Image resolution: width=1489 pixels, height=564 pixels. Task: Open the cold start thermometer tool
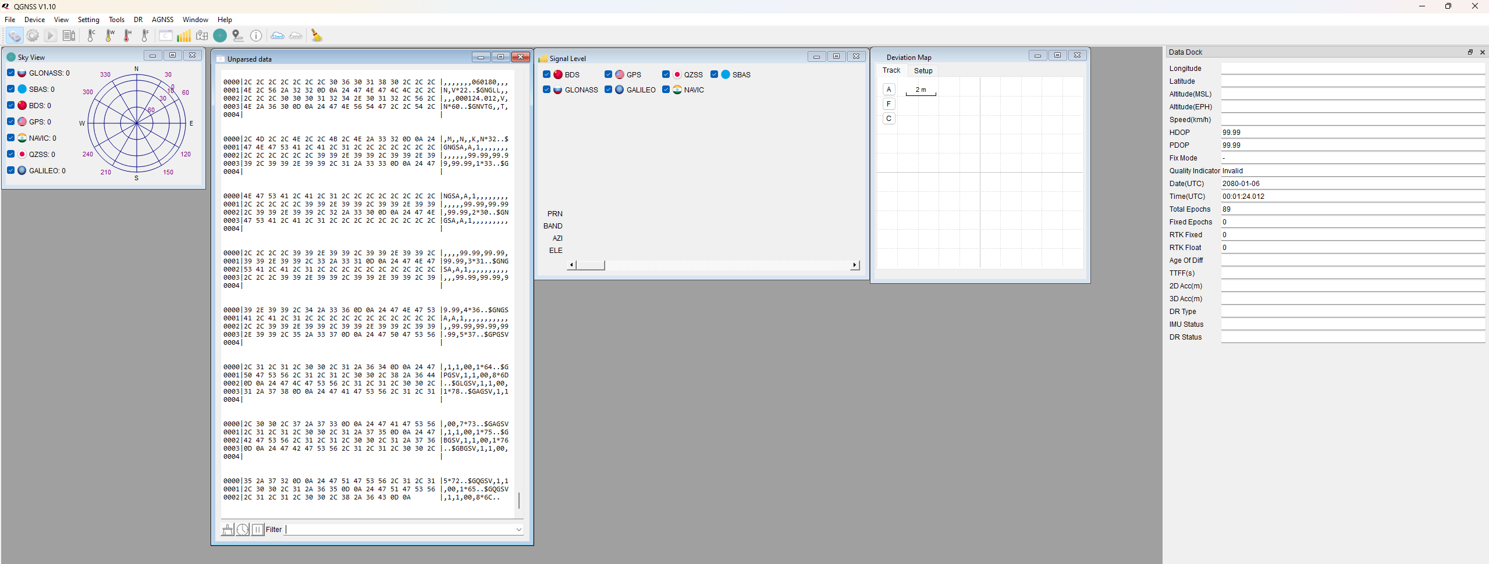click(91, 36)
